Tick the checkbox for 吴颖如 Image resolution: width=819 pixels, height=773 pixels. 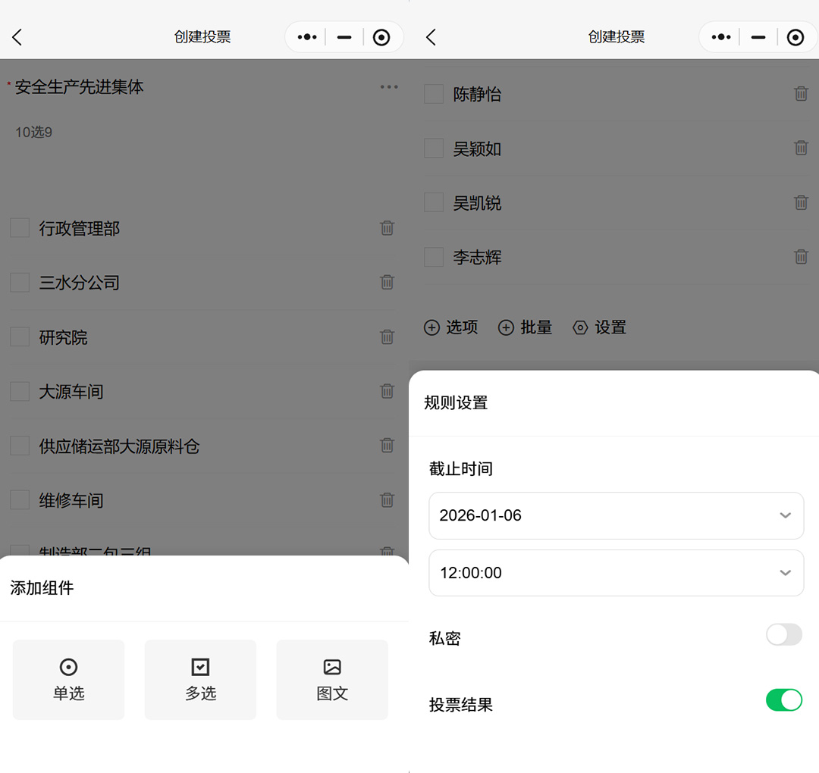click(x=434, y=149)
